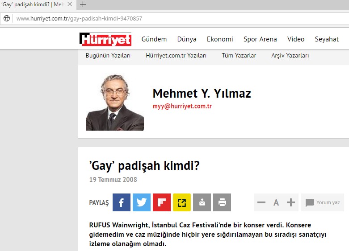The height and width of the screenshot is (251, 349).
Task: Open a new browser tab
Action: tap(83, 4)
